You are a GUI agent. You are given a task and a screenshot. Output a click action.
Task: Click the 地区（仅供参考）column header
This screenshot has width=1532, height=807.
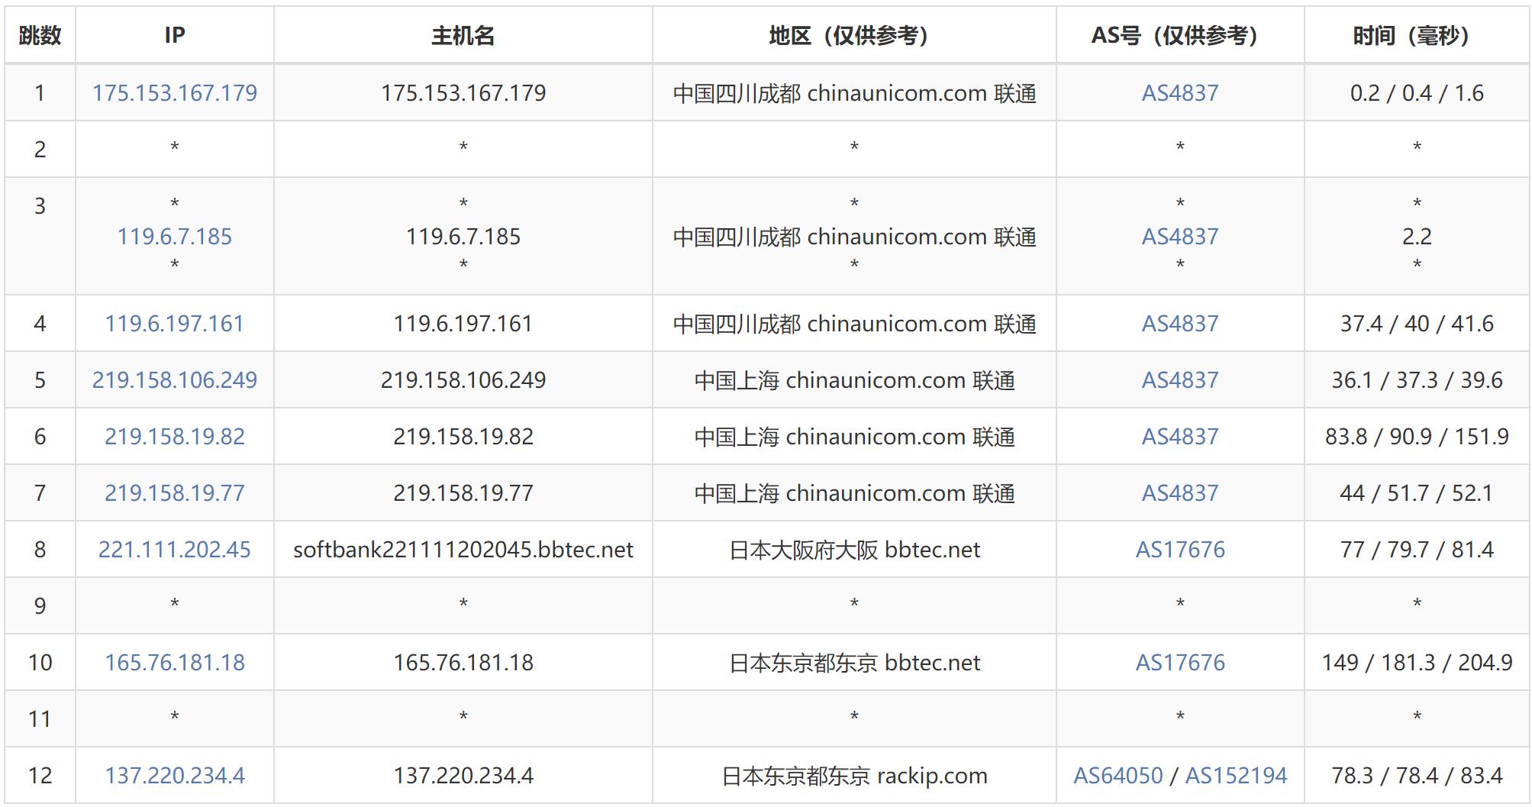point(854,35)
